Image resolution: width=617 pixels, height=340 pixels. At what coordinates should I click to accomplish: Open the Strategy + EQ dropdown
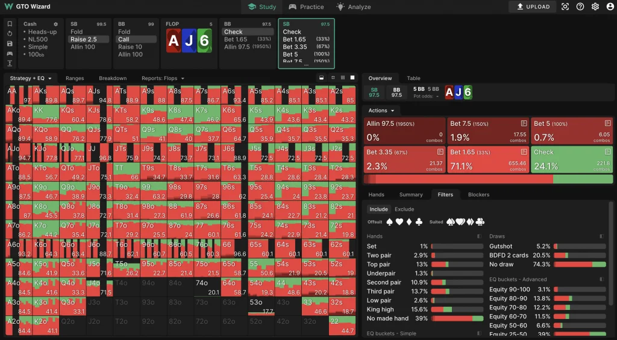tap(31, 78)
